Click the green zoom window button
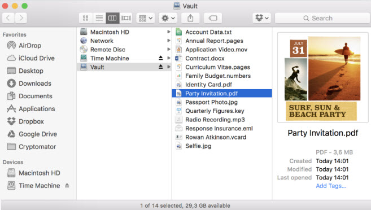 (x=25, y=6)
